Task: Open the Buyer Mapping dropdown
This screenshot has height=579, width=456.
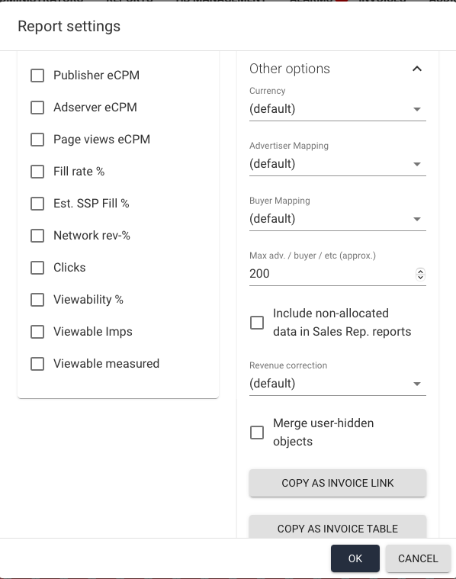Action: (x=338, y=219)
